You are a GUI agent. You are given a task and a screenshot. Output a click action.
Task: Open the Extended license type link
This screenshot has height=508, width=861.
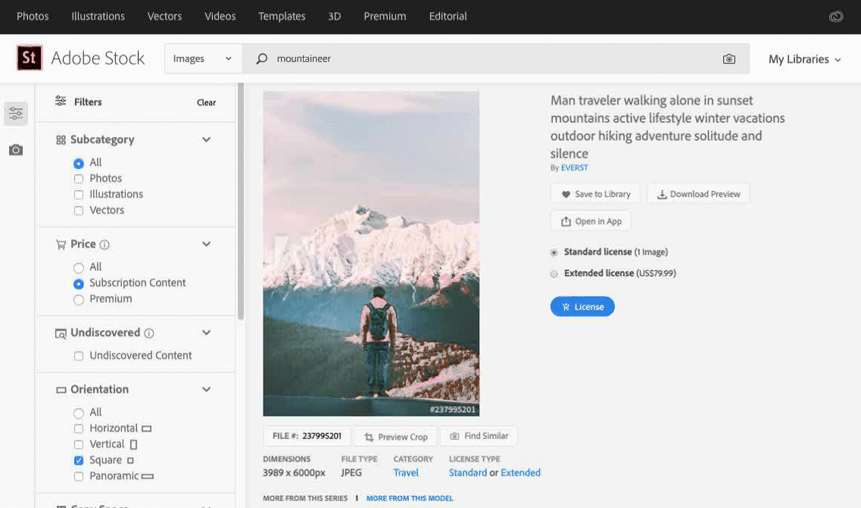tap(520, 473)
